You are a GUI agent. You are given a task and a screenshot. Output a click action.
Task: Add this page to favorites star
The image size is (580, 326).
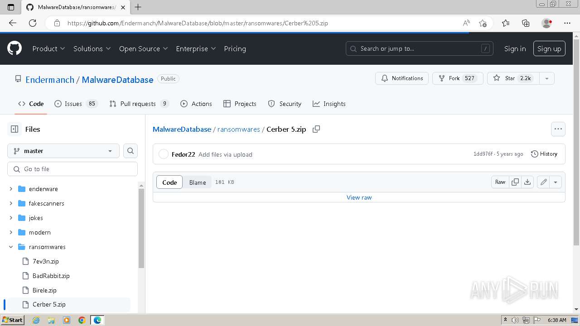[483, 23]
